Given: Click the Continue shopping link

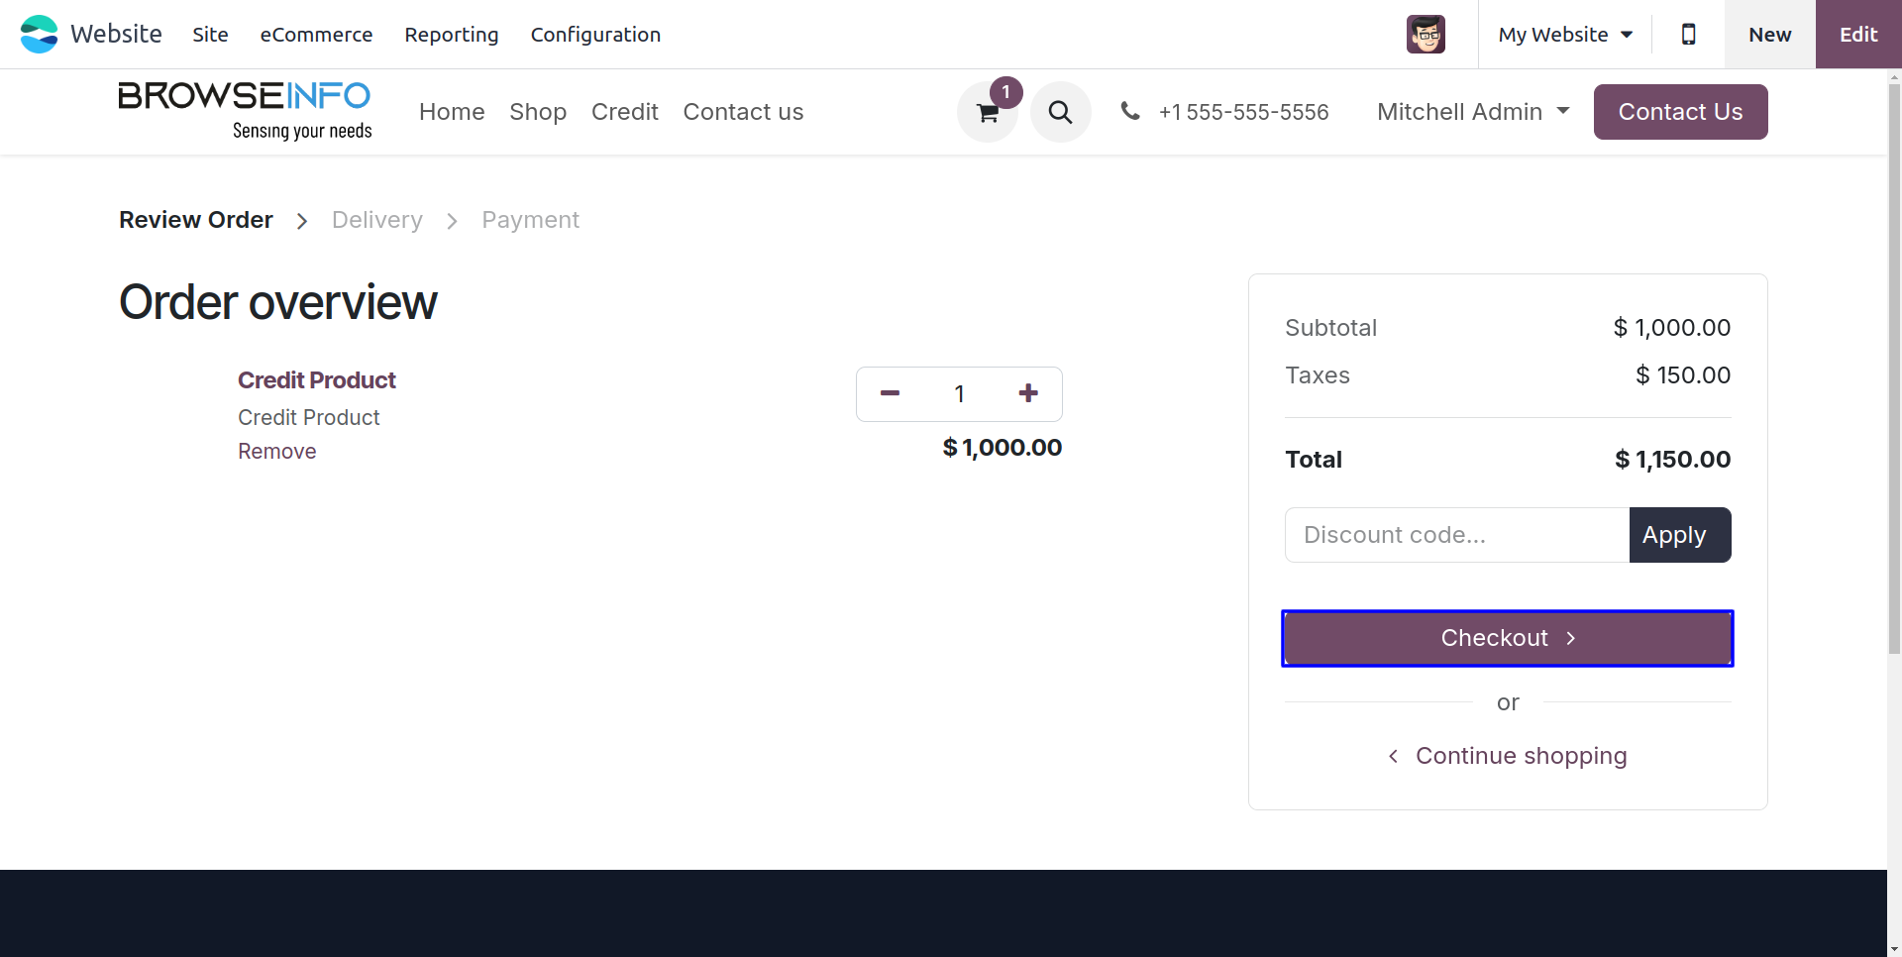Looking at the screenshot, I should [1520, 756].
